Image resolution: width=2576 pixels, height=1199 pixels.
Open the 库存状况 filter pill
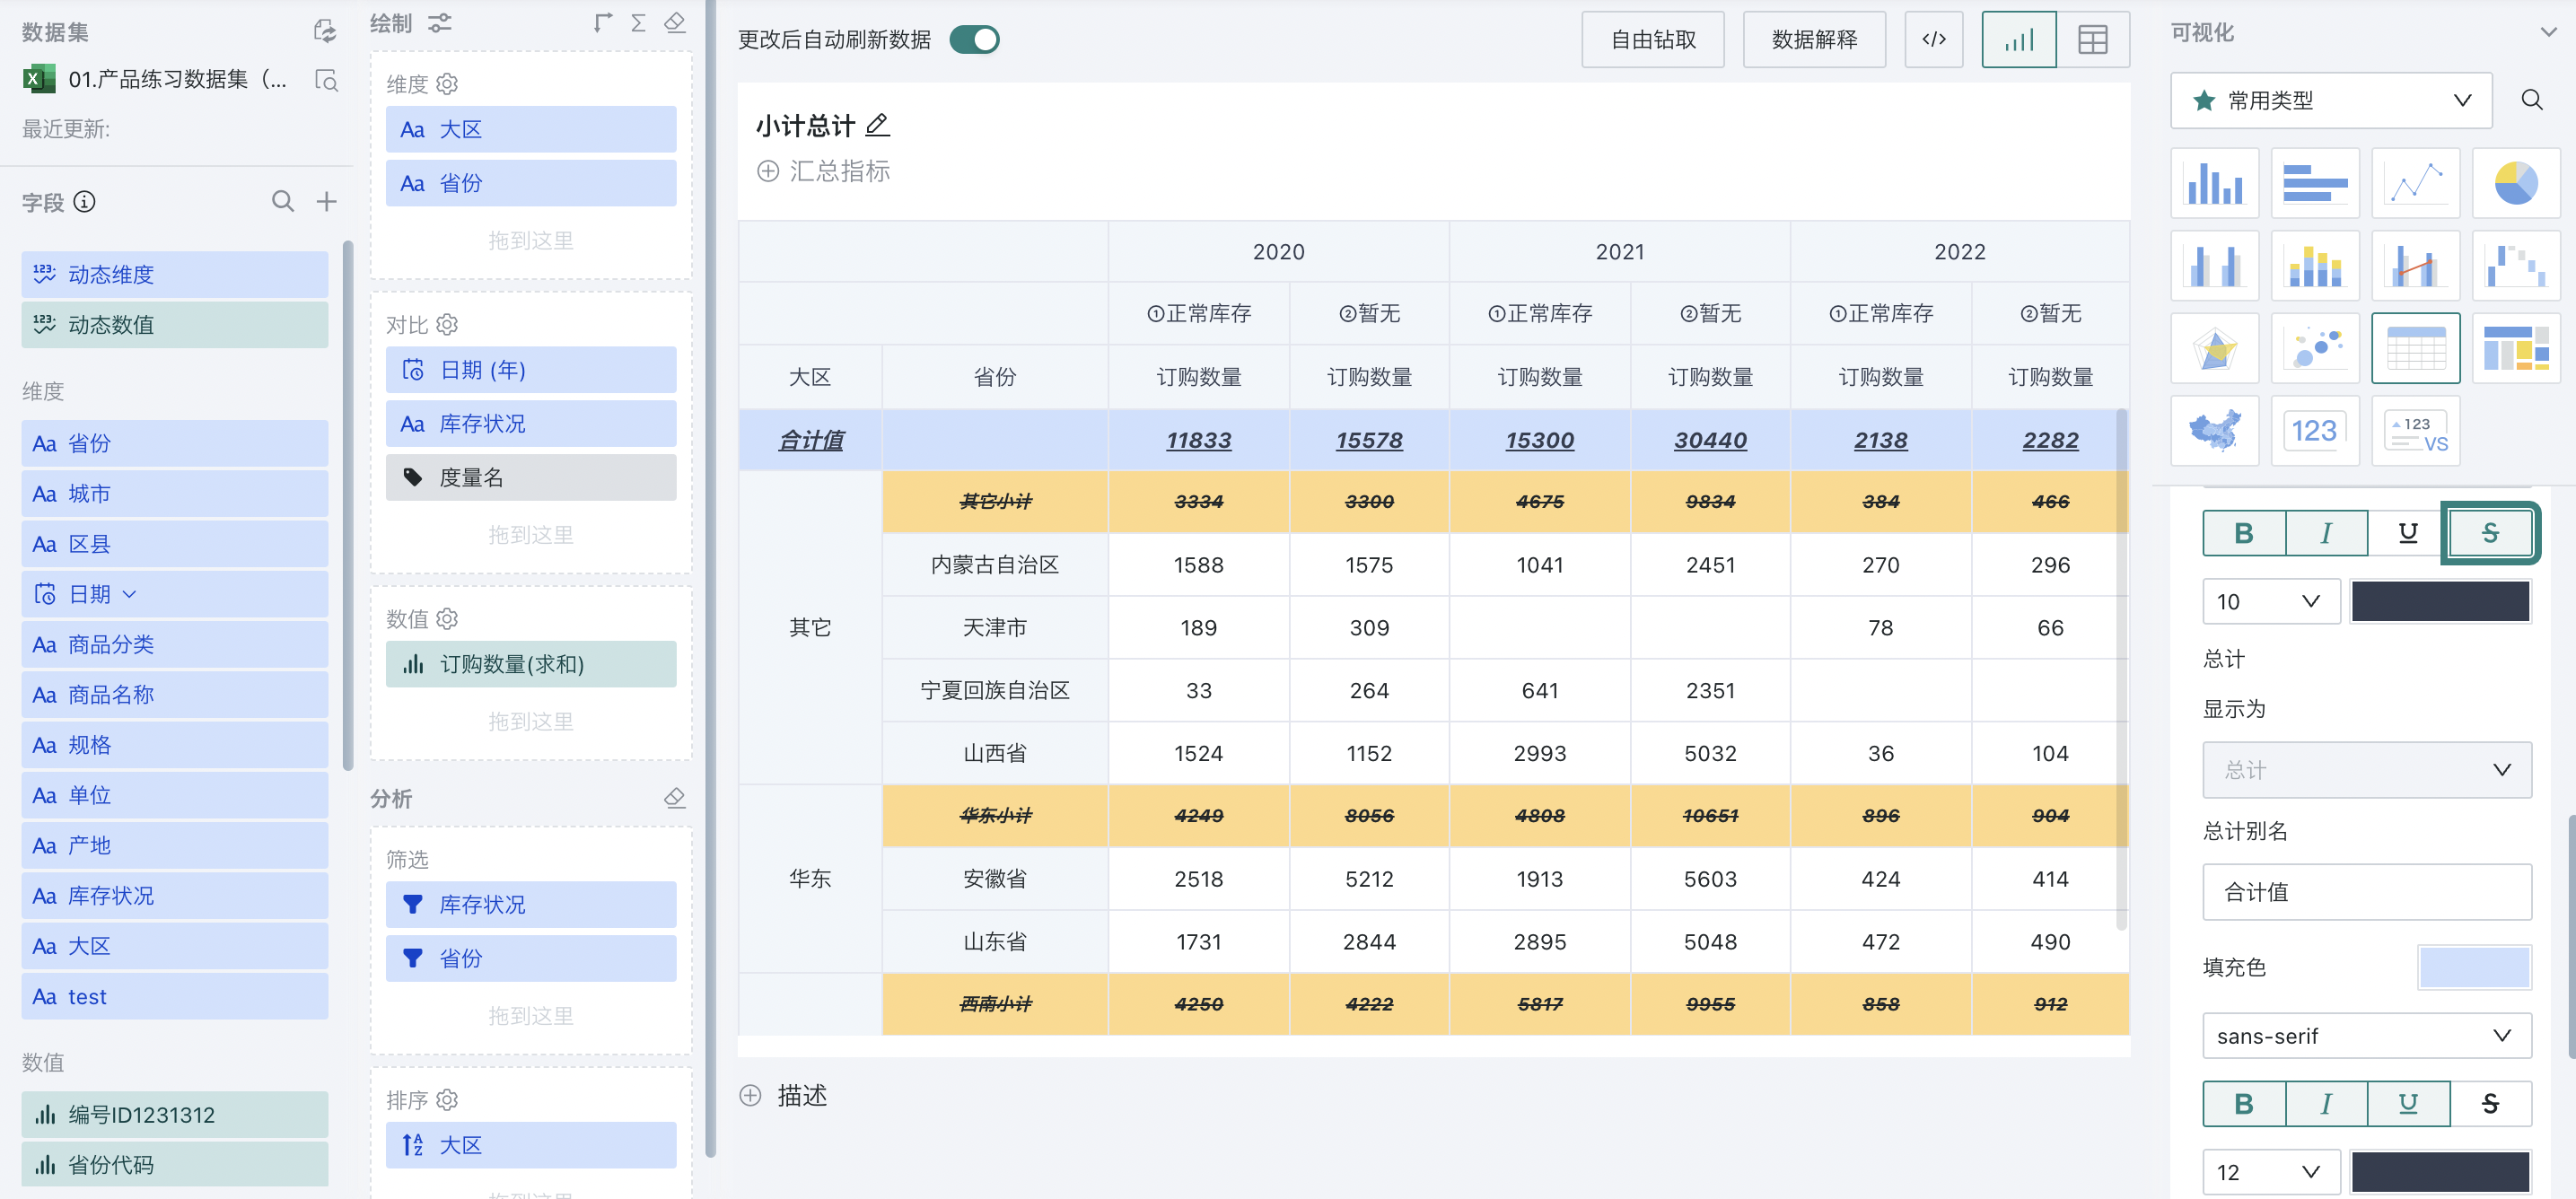click(x=531, y=905)
